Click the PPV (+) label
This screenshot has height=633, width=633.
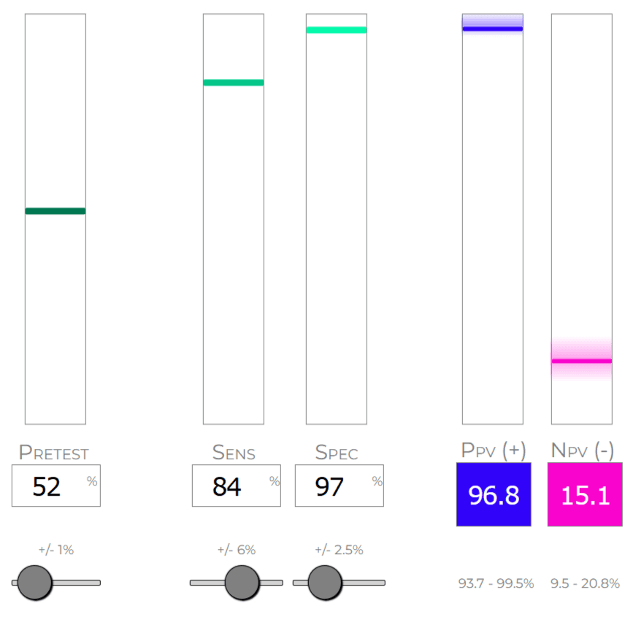[x=494, y=450]
